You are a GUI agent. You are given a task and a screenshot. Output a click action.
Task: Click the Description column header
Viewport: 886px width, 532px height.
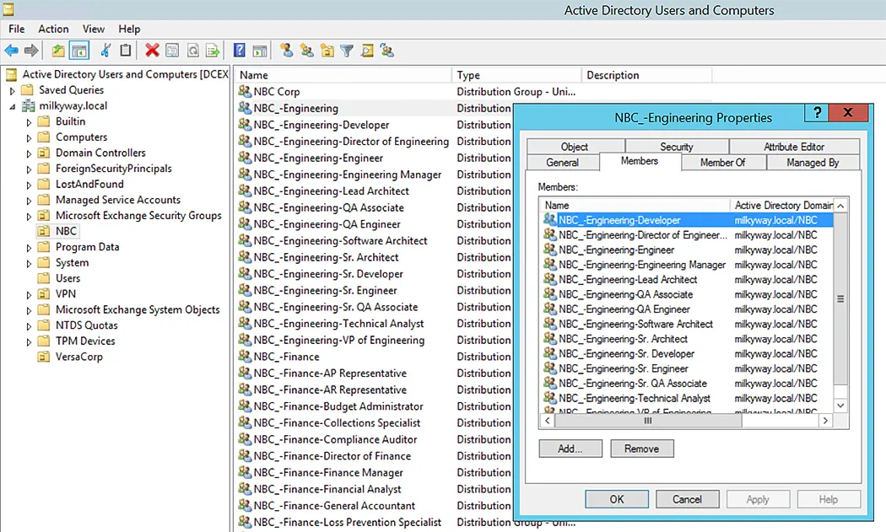tap(646, 75)
